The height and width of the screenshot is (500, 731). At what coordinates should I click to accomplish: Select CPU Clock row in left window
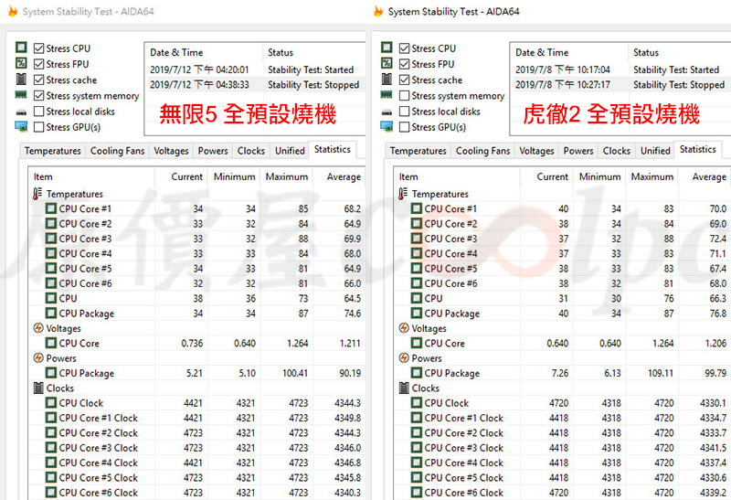click(196, 402)
